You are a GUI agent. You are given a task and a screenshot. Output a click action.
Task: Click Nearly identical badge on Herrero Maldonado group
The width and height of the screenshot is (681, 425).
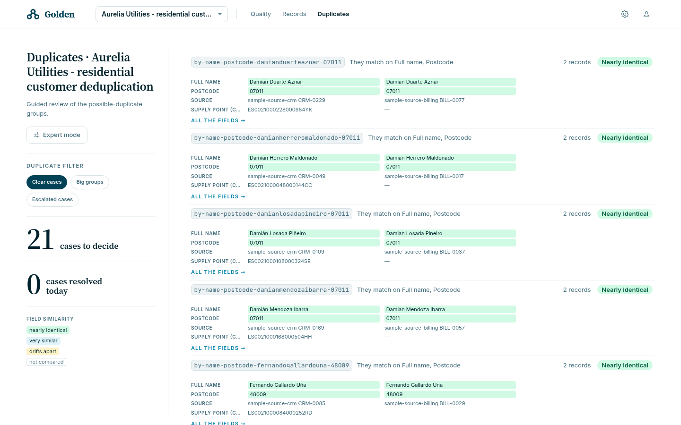tap(625, 138)
